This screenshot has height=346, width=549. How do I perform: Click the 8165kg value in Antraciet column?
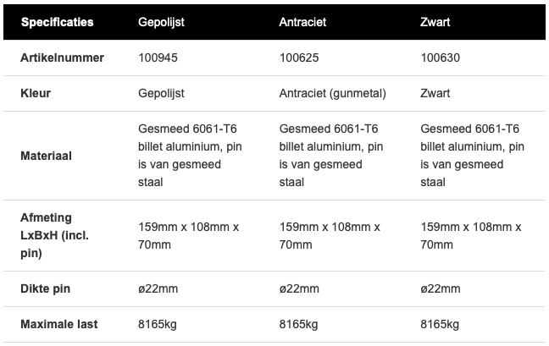(x=298, y=324)
